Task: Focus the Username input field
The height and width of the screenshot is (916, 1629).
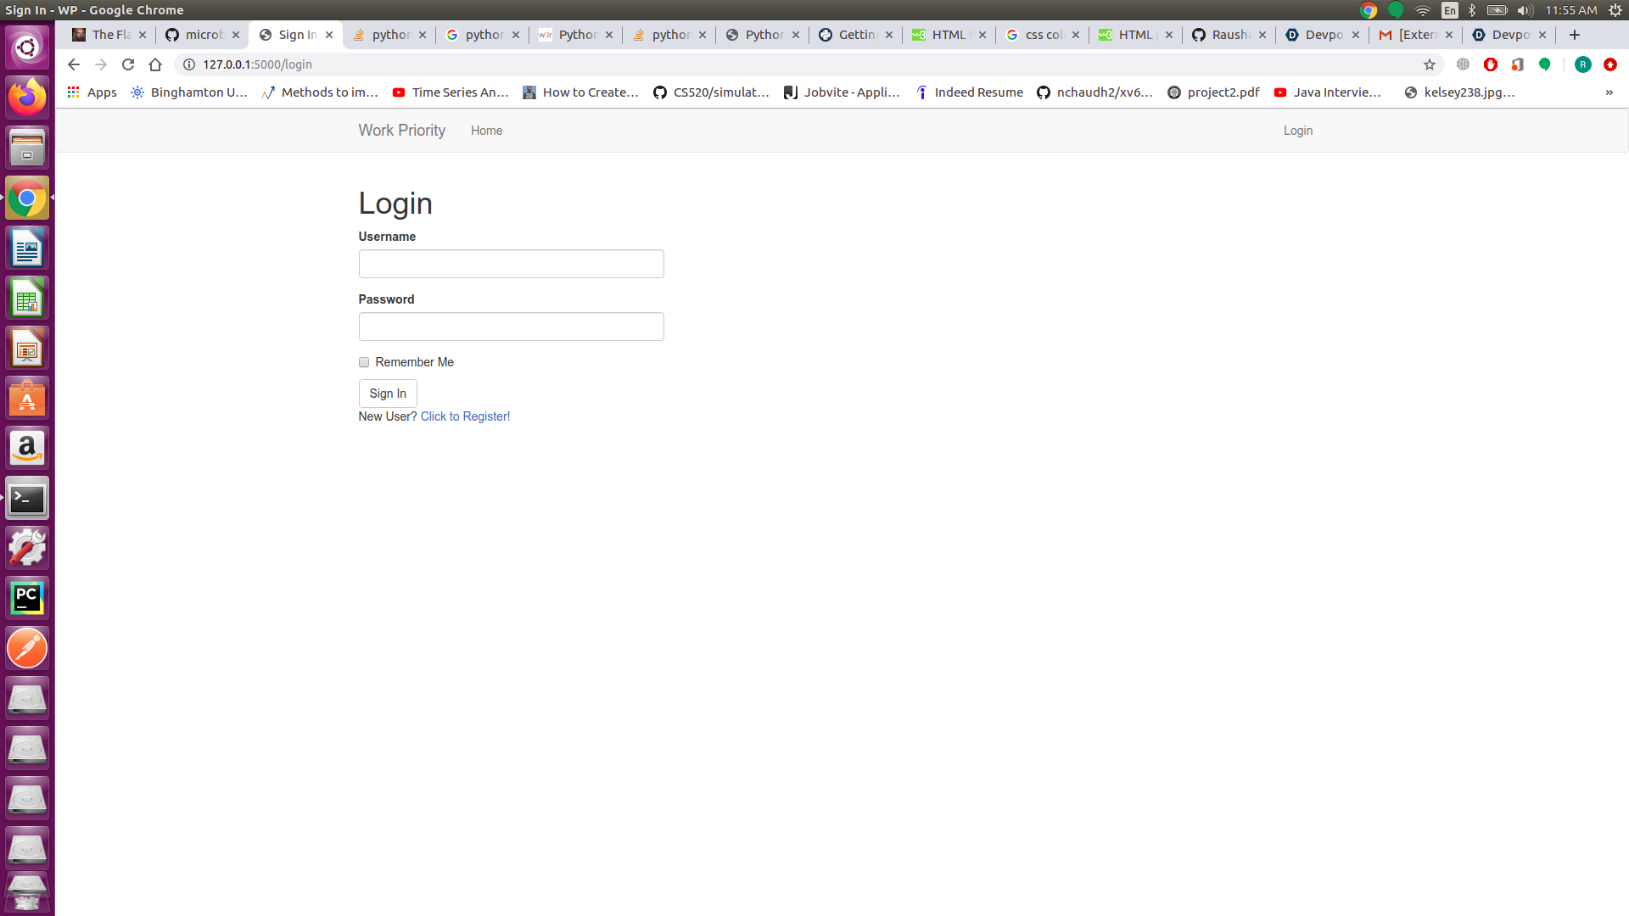Action: (x=511, y=264)
